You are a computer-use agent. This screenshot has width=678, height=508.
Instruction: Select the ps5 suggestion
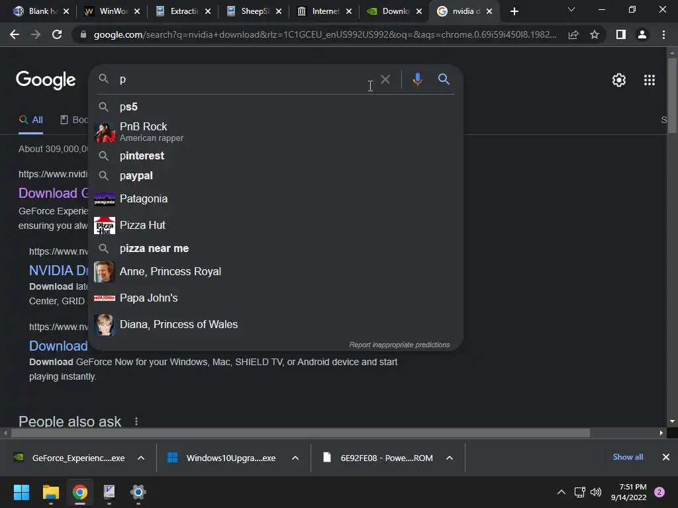(276, 106)
